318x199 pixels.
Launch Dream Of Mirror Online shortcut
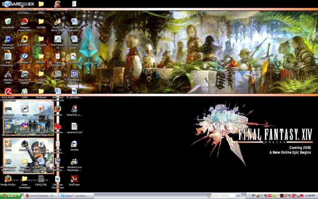click(x=57, y=21)
